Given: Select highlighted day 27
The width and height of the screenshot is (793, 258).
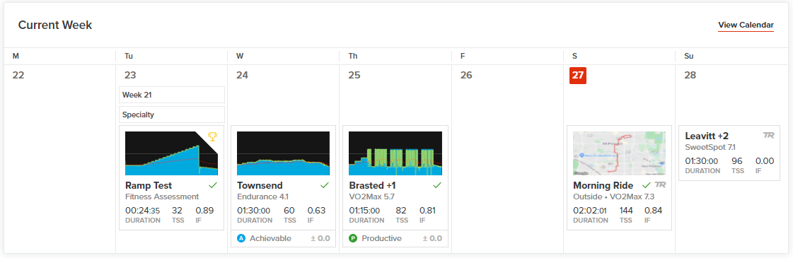Looking at the screenshot, I should [577, 75].
